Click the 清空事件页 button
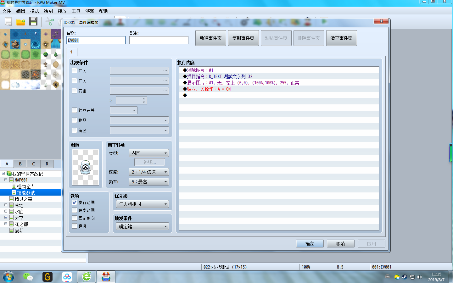453x283 pixels. [342, 38]
